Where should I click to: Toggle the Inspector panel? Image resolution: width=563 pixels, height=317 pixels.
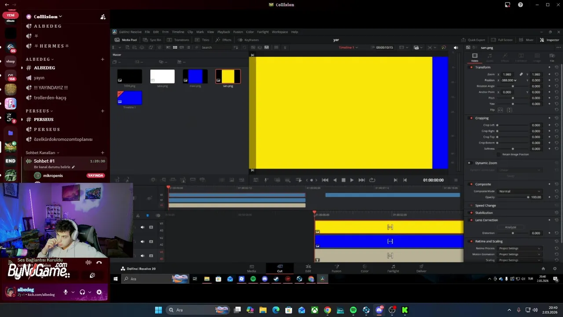[x=549, y=40]
